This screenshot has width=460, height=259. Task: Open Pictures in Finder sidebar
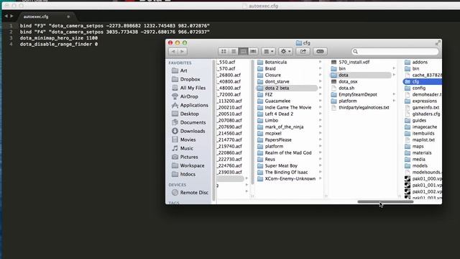click(x=189, y=157)
